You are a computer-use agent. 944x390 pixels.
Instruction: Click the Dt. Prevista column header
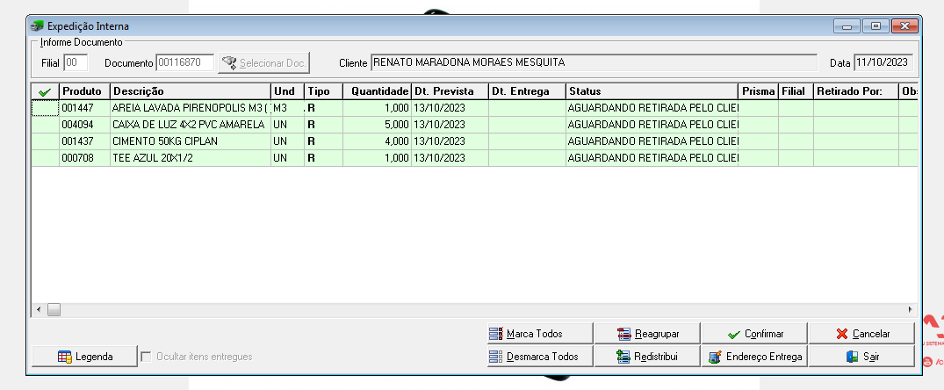pyautogui.click(x=450, y=91)
